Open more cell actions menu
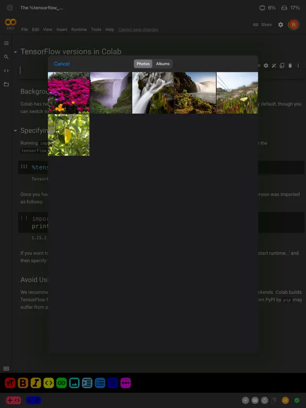 (298, 65)
